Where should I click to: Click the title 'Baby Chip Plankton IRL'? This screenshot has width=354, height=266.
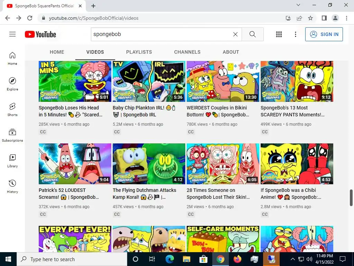tap(144, 111)
